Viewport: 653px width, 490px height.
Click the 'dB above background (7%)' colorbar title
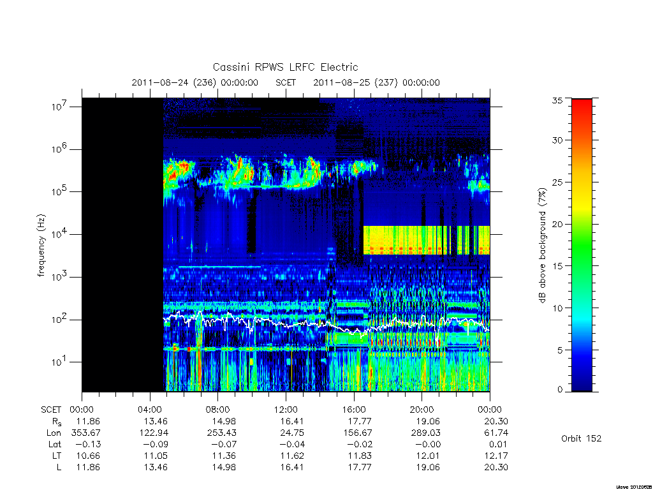pyautogui.click(x=542, y=246)
